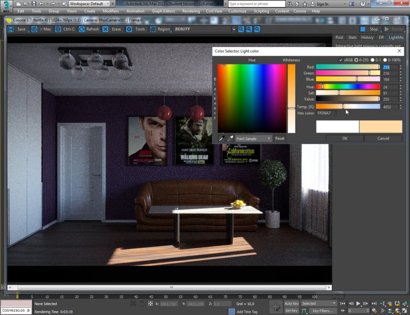Go to the end frame button

374,304
